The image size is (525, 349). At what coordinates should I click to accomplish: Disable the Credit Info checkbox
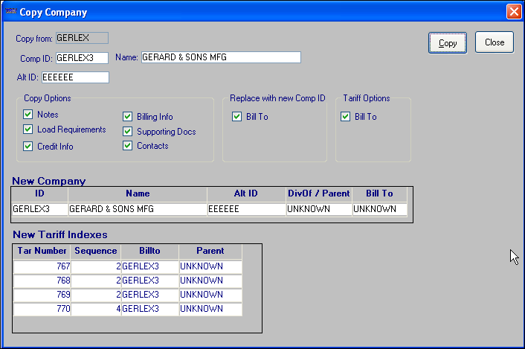28,147
